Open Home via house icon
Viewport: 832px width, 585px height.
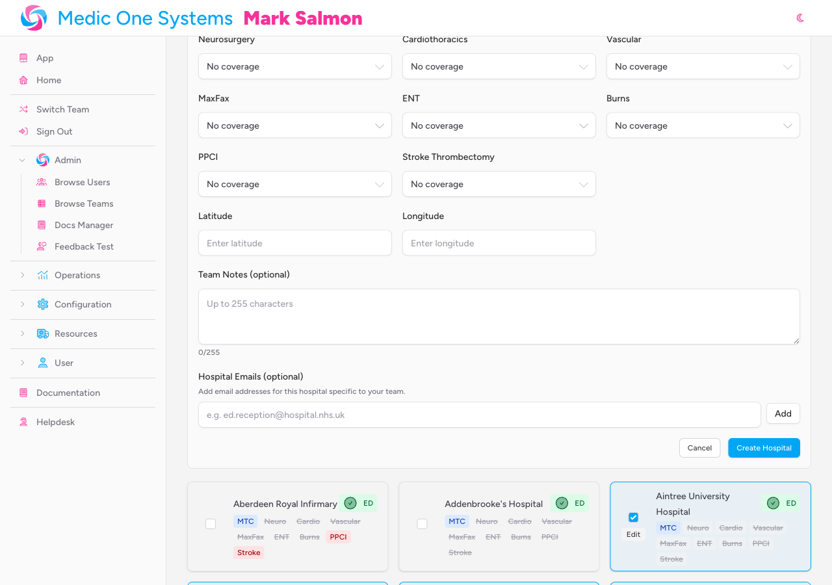pyautogui.click(x=23, y=80)
